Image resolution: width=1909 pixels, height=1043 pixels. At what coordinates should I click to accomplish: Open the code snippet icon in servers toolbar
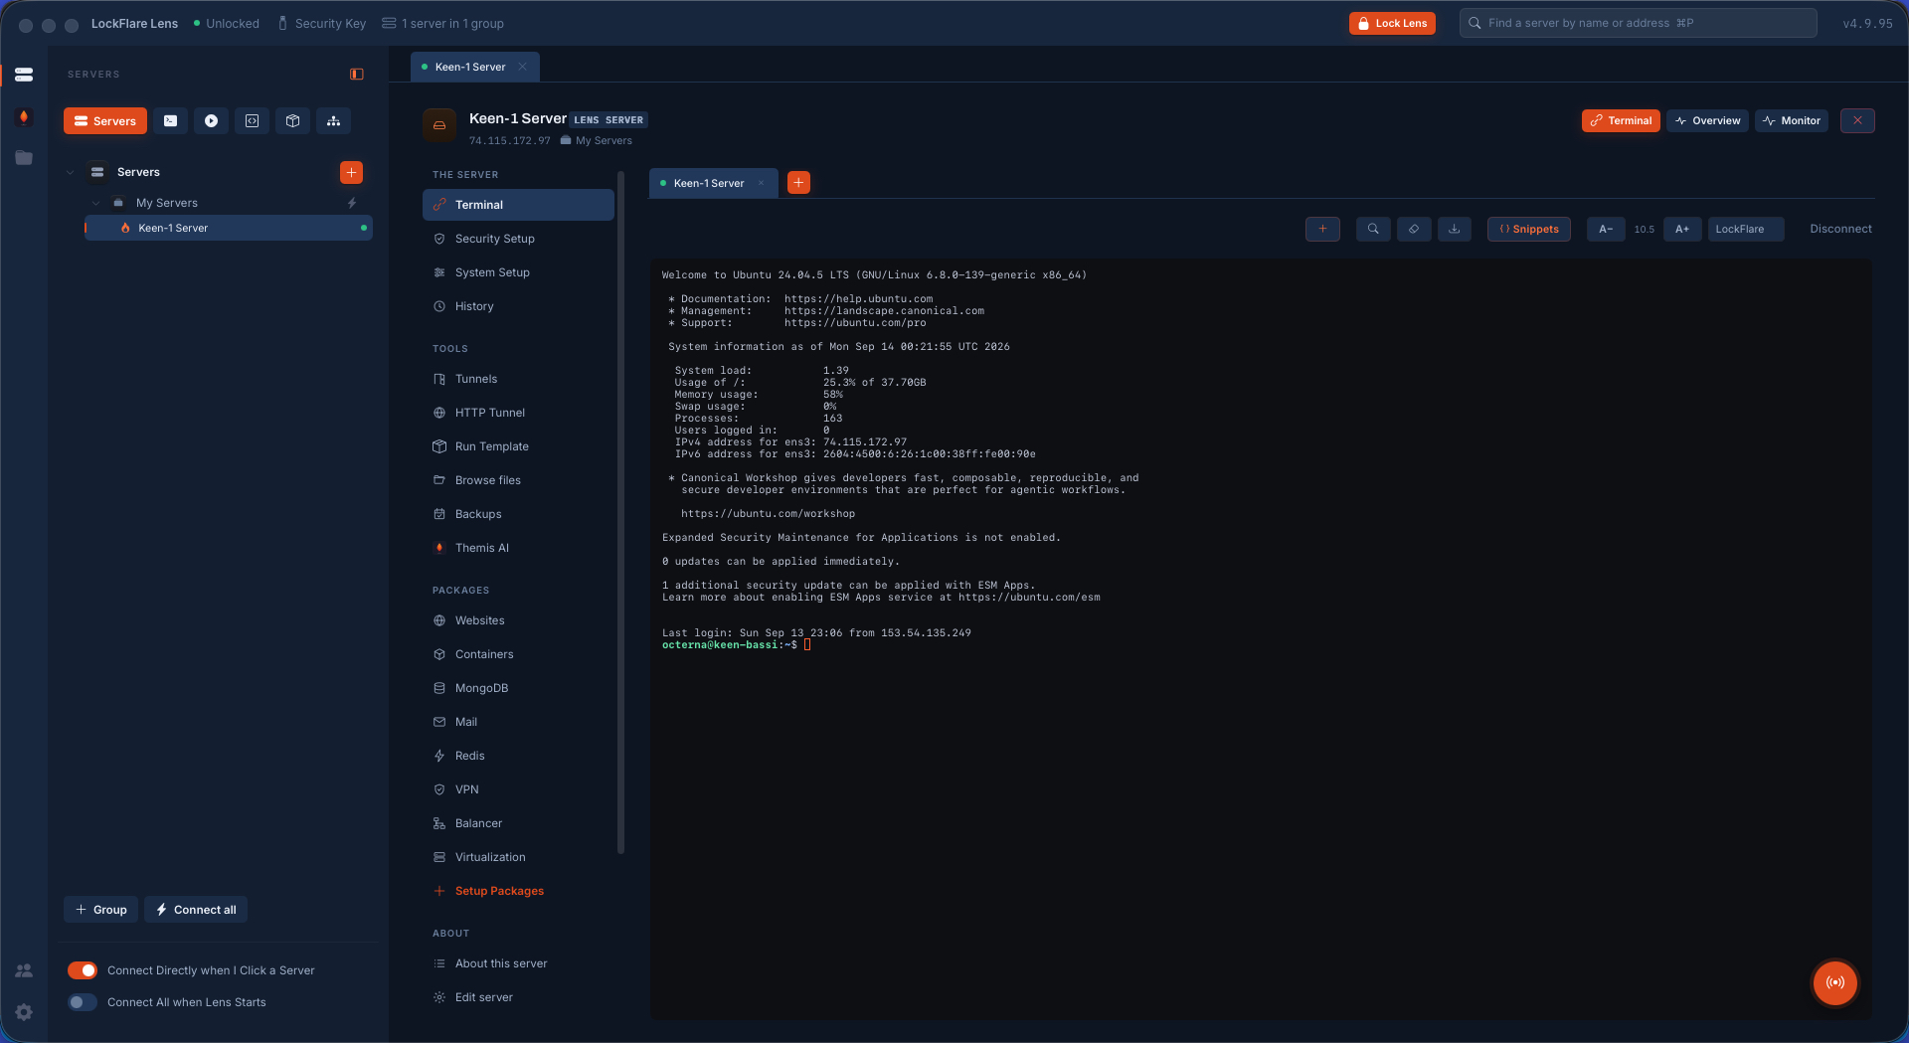(x=252, y=121)
